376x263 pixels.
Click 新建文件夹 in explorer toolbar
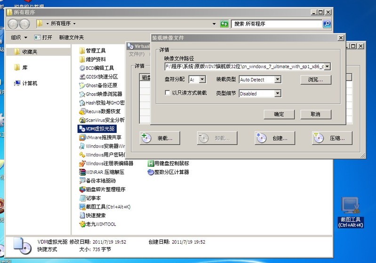pos(71,37)
